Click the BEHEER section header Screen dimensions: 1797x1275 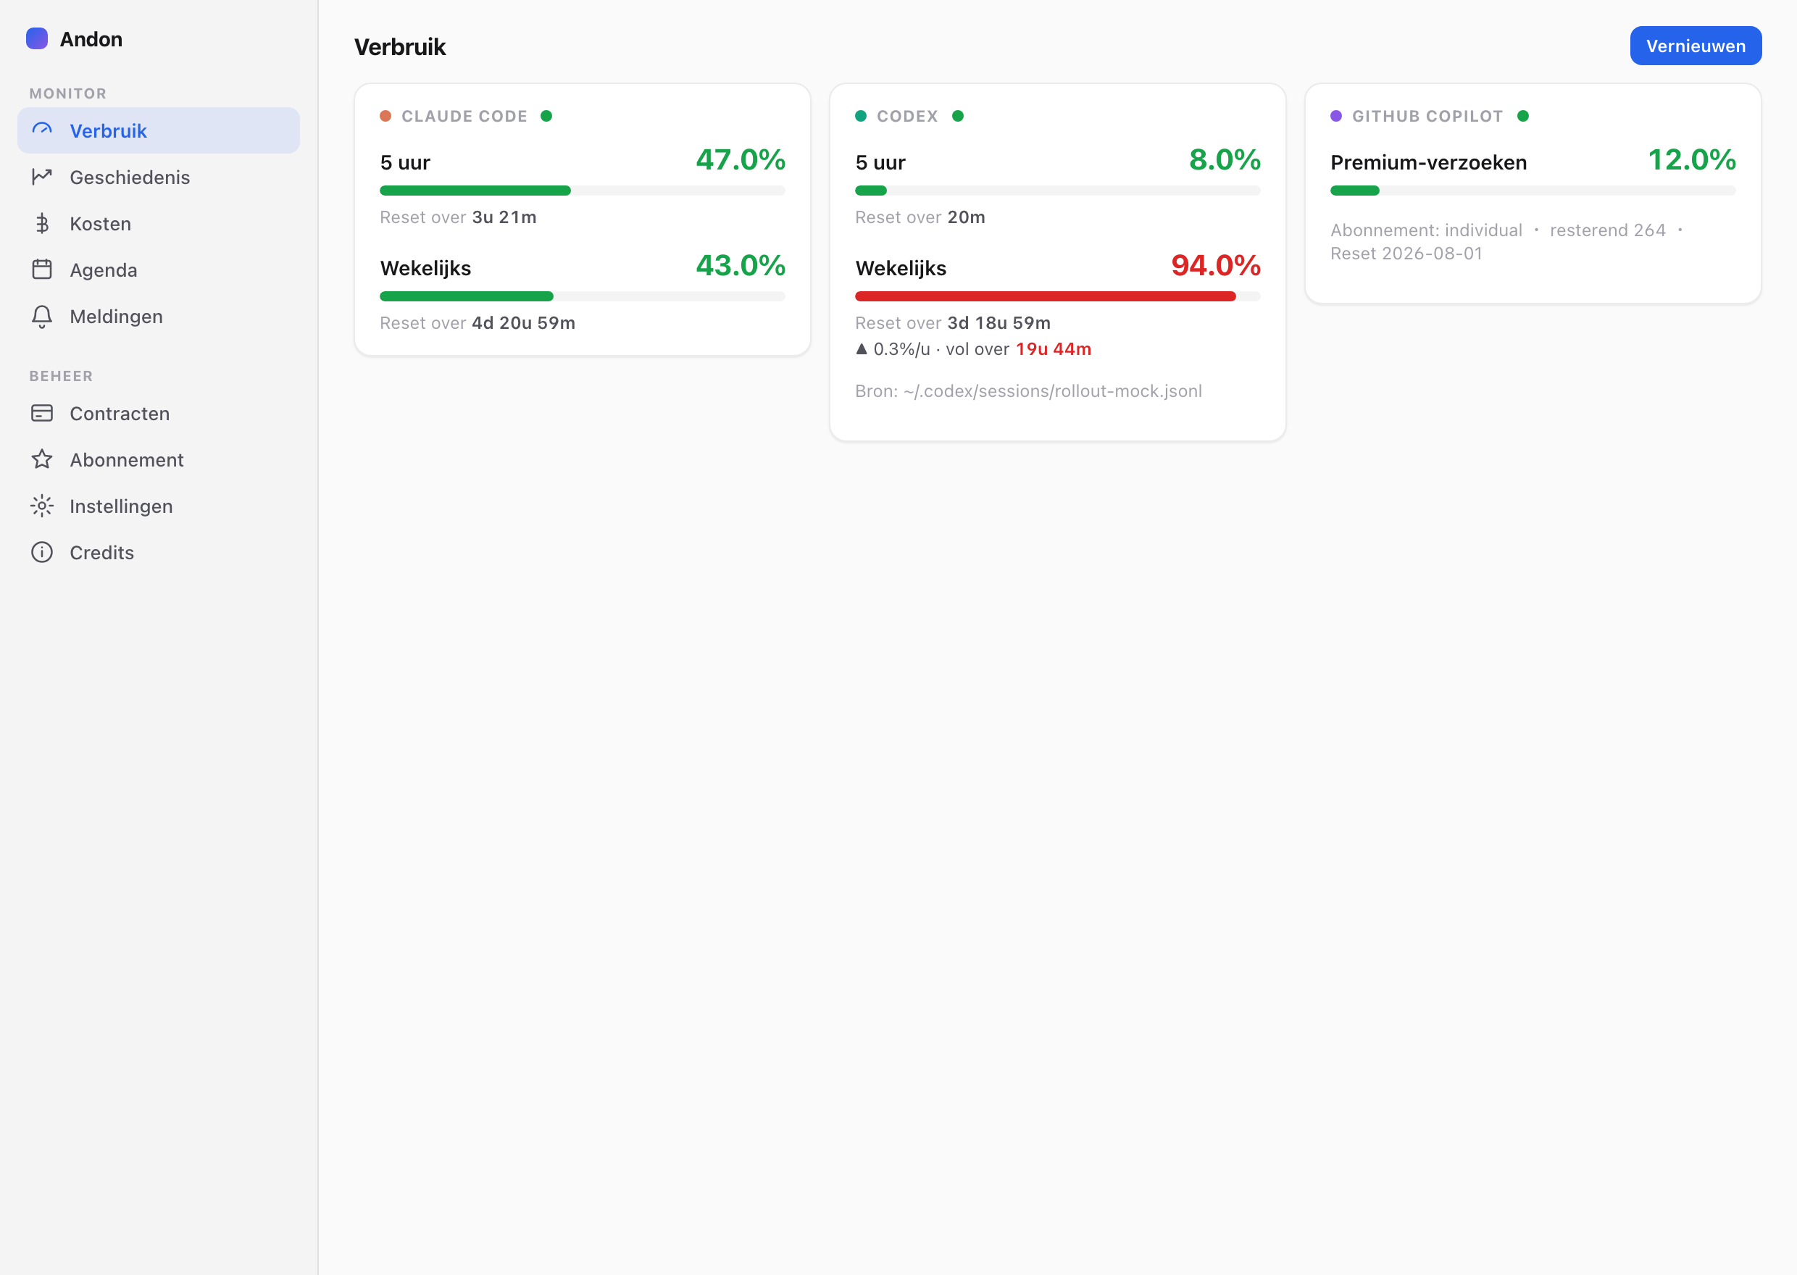(x=62, y=376)
